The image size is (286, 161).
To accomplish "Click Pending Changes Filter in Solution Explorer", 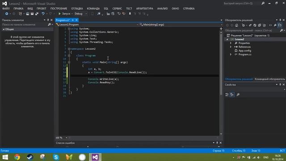I will 243,25.
